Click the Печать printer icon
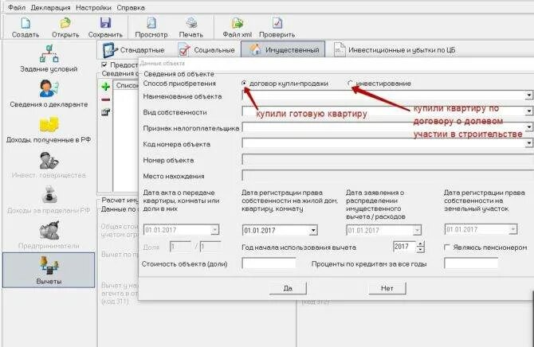The height and width of the screenshot is (347, 534). tap(191, 23)
